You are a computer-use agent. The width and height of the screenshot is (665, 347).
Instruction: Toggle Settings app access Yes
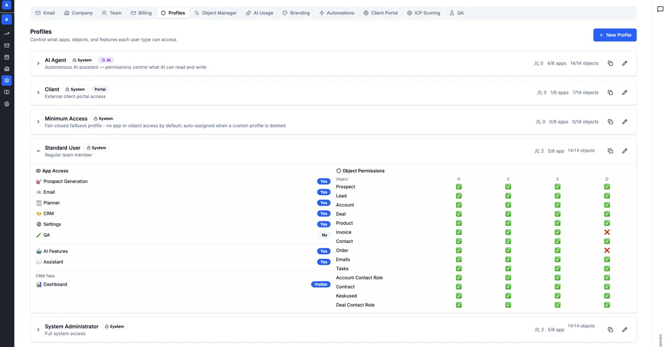pos(324,224)
